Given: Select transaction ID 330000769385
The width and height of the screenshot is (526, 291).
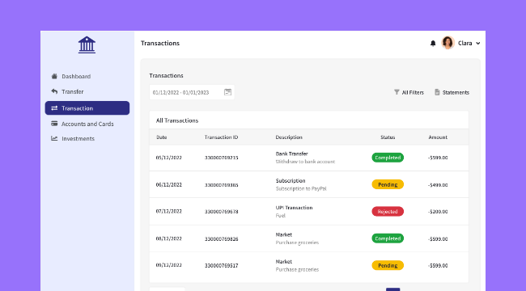Looking at the screenshot, I should pos(222,185).
